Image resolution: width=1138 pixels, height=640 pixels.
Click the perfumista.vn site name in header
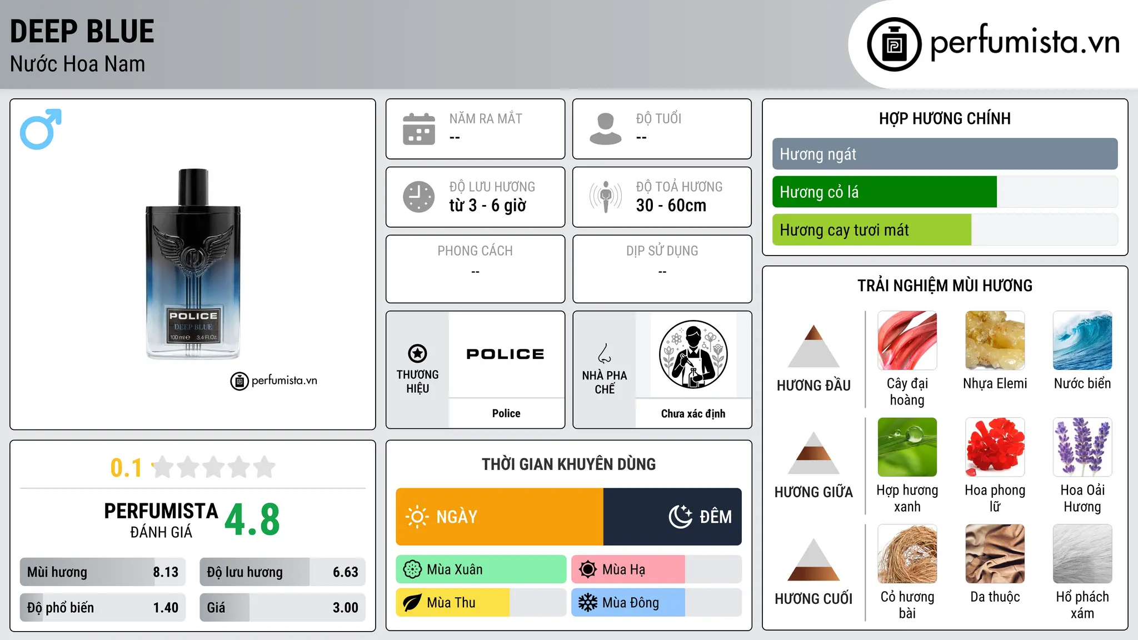(x=1025, y=42)
